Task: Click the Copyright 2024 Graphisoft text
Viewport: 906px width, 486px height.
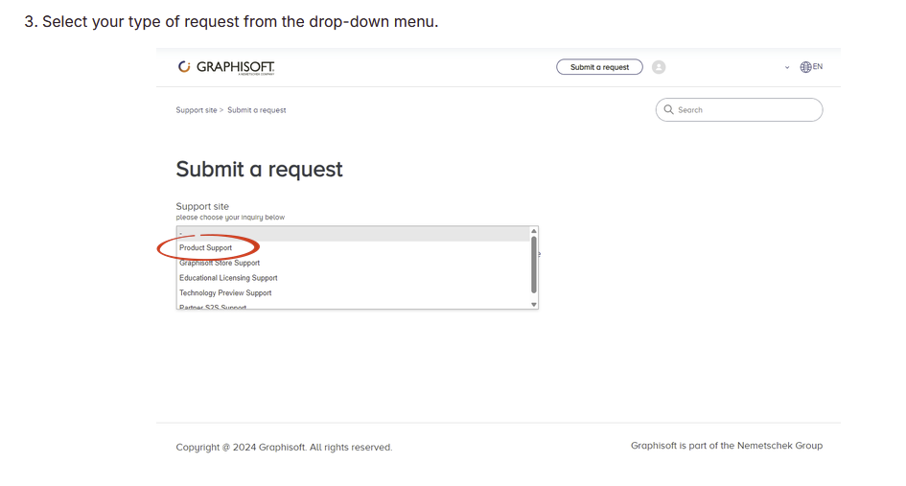Action: click(x=284, y=448)
